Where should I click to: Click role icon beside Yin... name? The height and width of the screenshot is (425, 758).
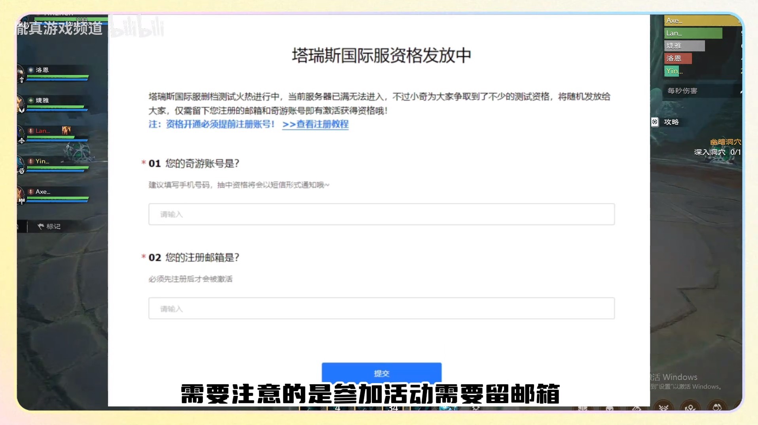[x=31, y=161]
